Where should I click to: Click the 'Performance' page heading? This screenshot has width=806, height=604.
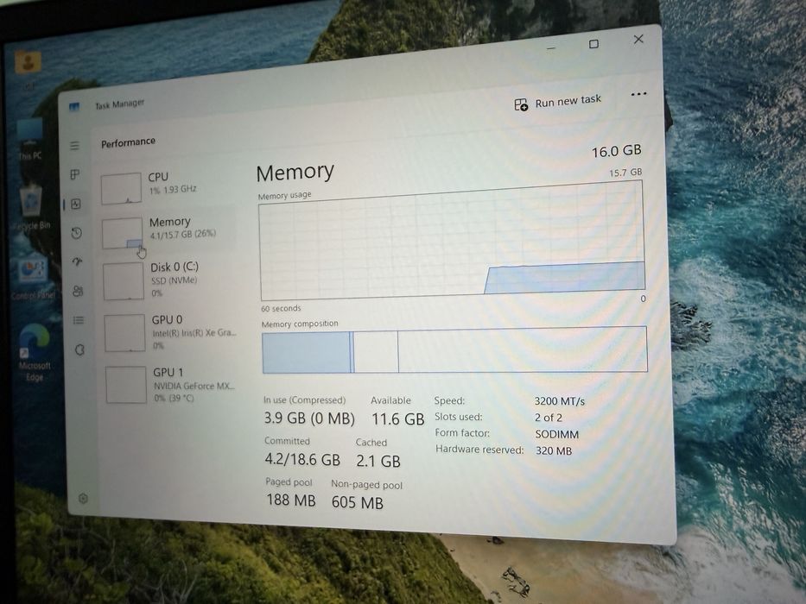coord(128,142)
